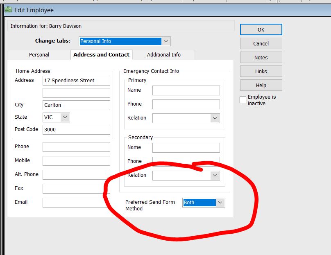The height and width of the screenshot is (255, 331).
Task: Click the 'Change tabs:' label
Action: (52, 41)
